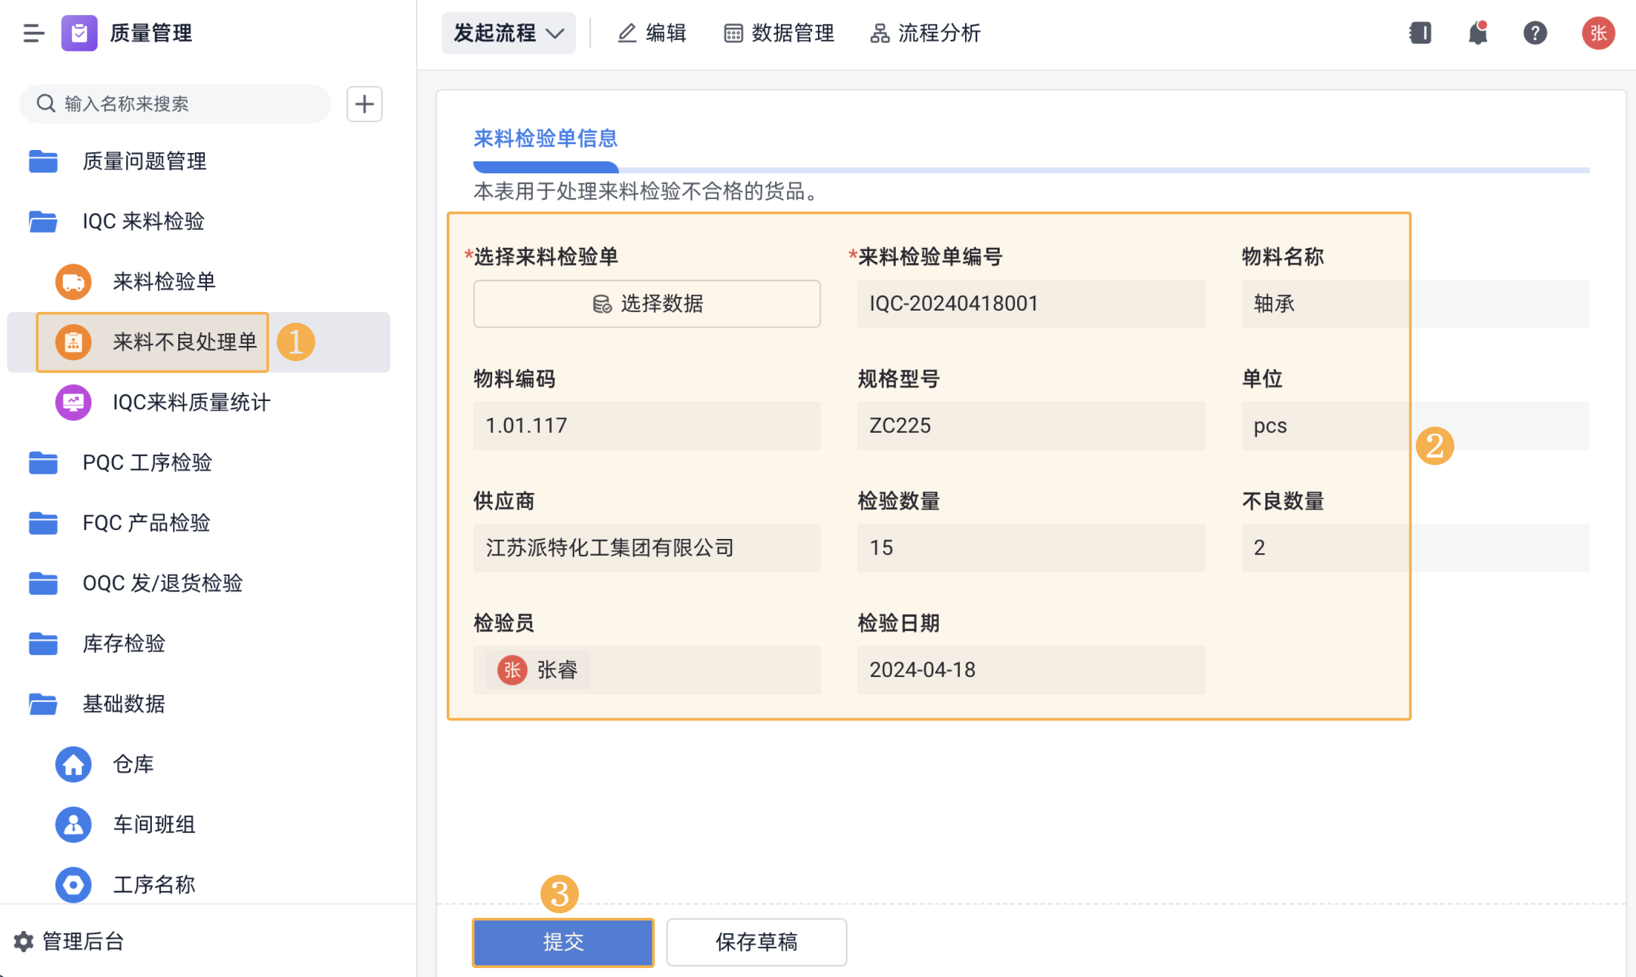Click the red user avatar 张
The image size is (1636, 977).
point(1598,33)
